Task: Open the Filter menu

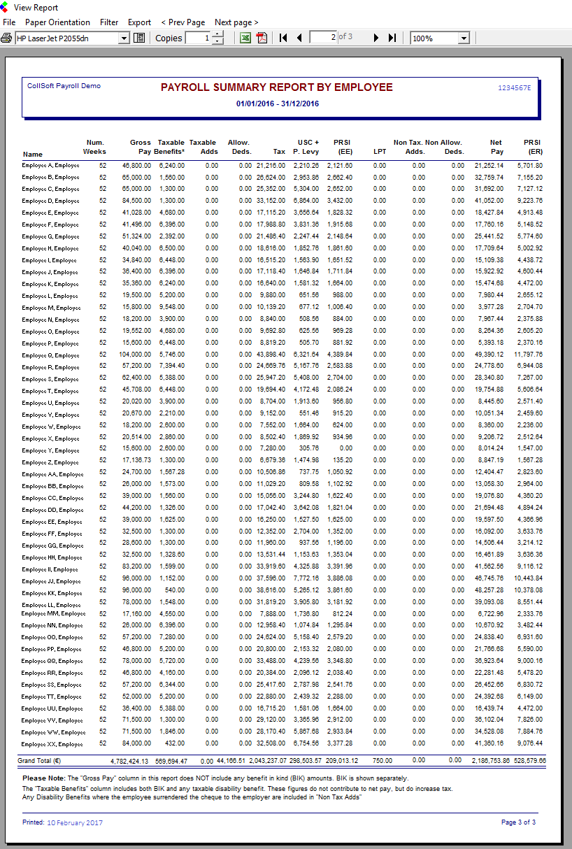Action: pos(109,22)
